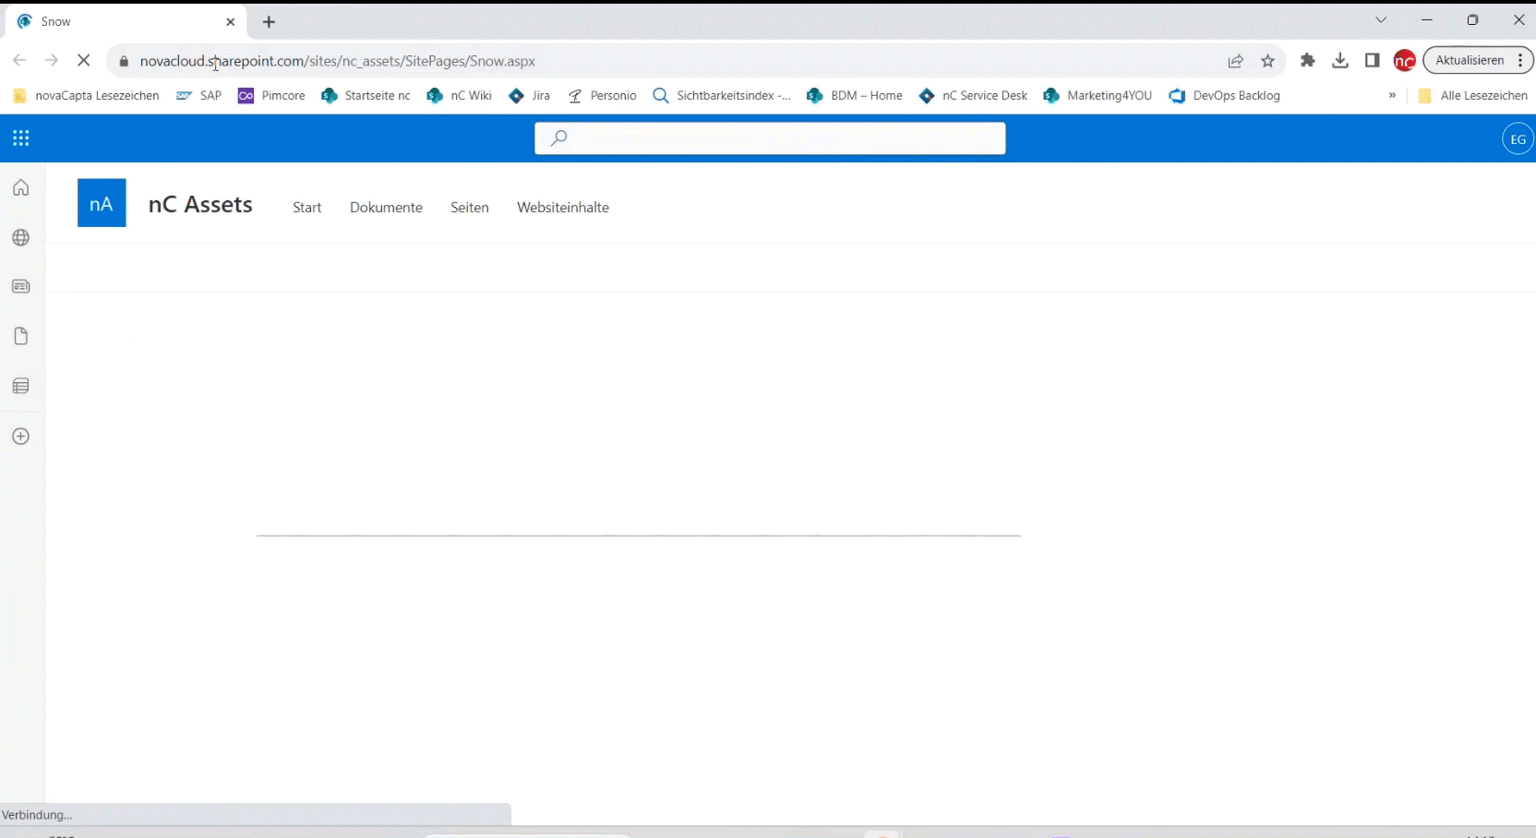Click the Create plus icon in sidebar
Viewport: 1536px width, 838px height.
coord(20,437)
